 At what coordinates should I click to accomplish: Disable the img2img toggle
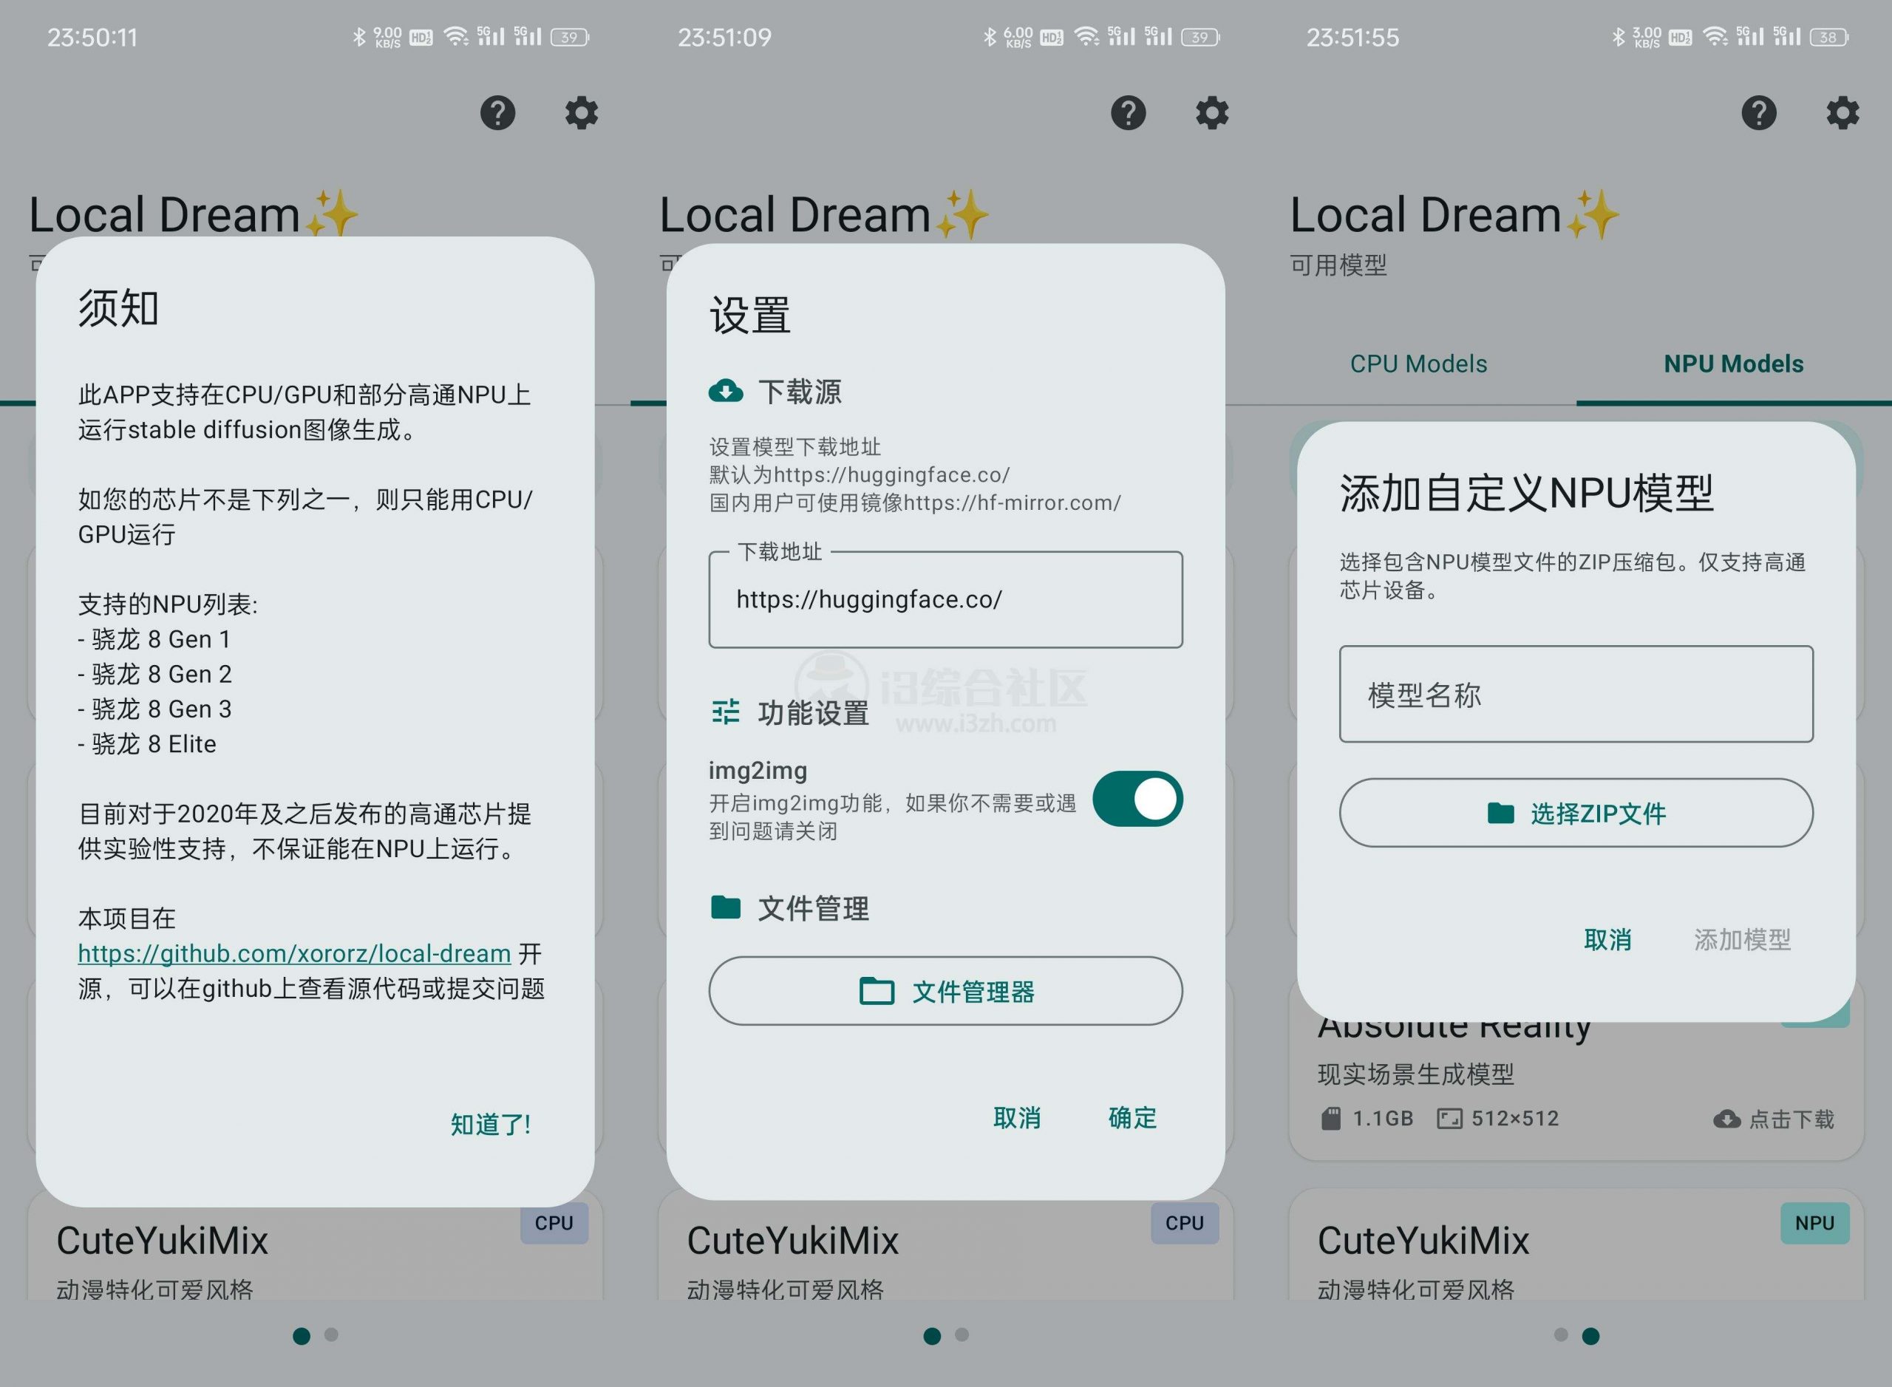[x=1138, y=800]
